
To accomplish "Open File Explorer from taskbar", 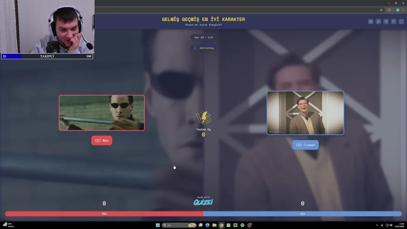I will 214,225.
